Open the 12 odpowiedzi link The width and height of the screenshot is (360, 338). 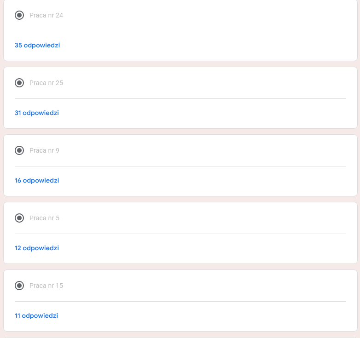point(37,248)
